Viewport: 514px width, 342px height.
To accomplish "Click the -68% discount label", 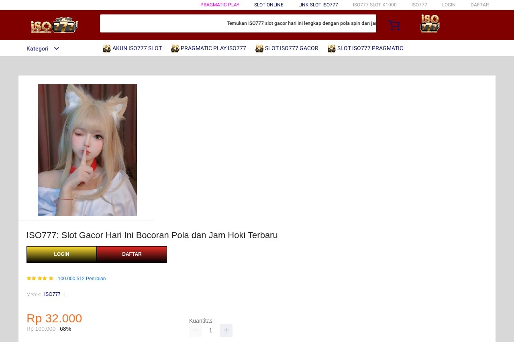I will point(65,329).
